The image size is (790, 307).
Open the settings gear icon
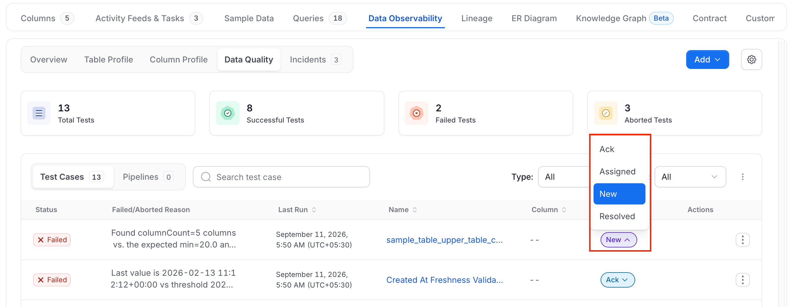(x=751, y=60)
